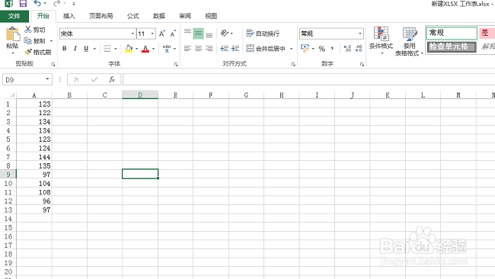Apply the percent style
495x279 pixels.
pyautogui.click(x=321, y=48)
